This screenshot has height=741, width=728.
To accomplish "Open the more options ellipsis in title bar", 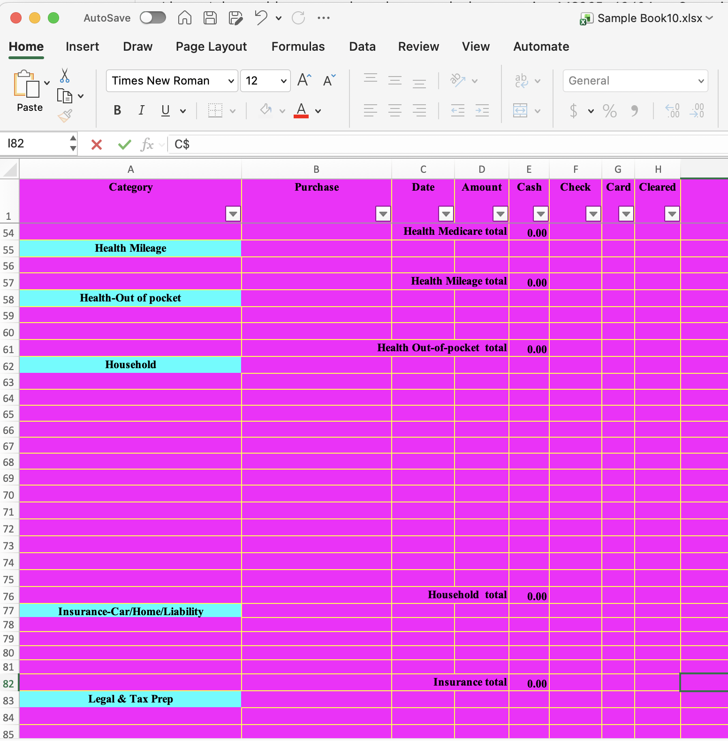I will tap(323, 18).
